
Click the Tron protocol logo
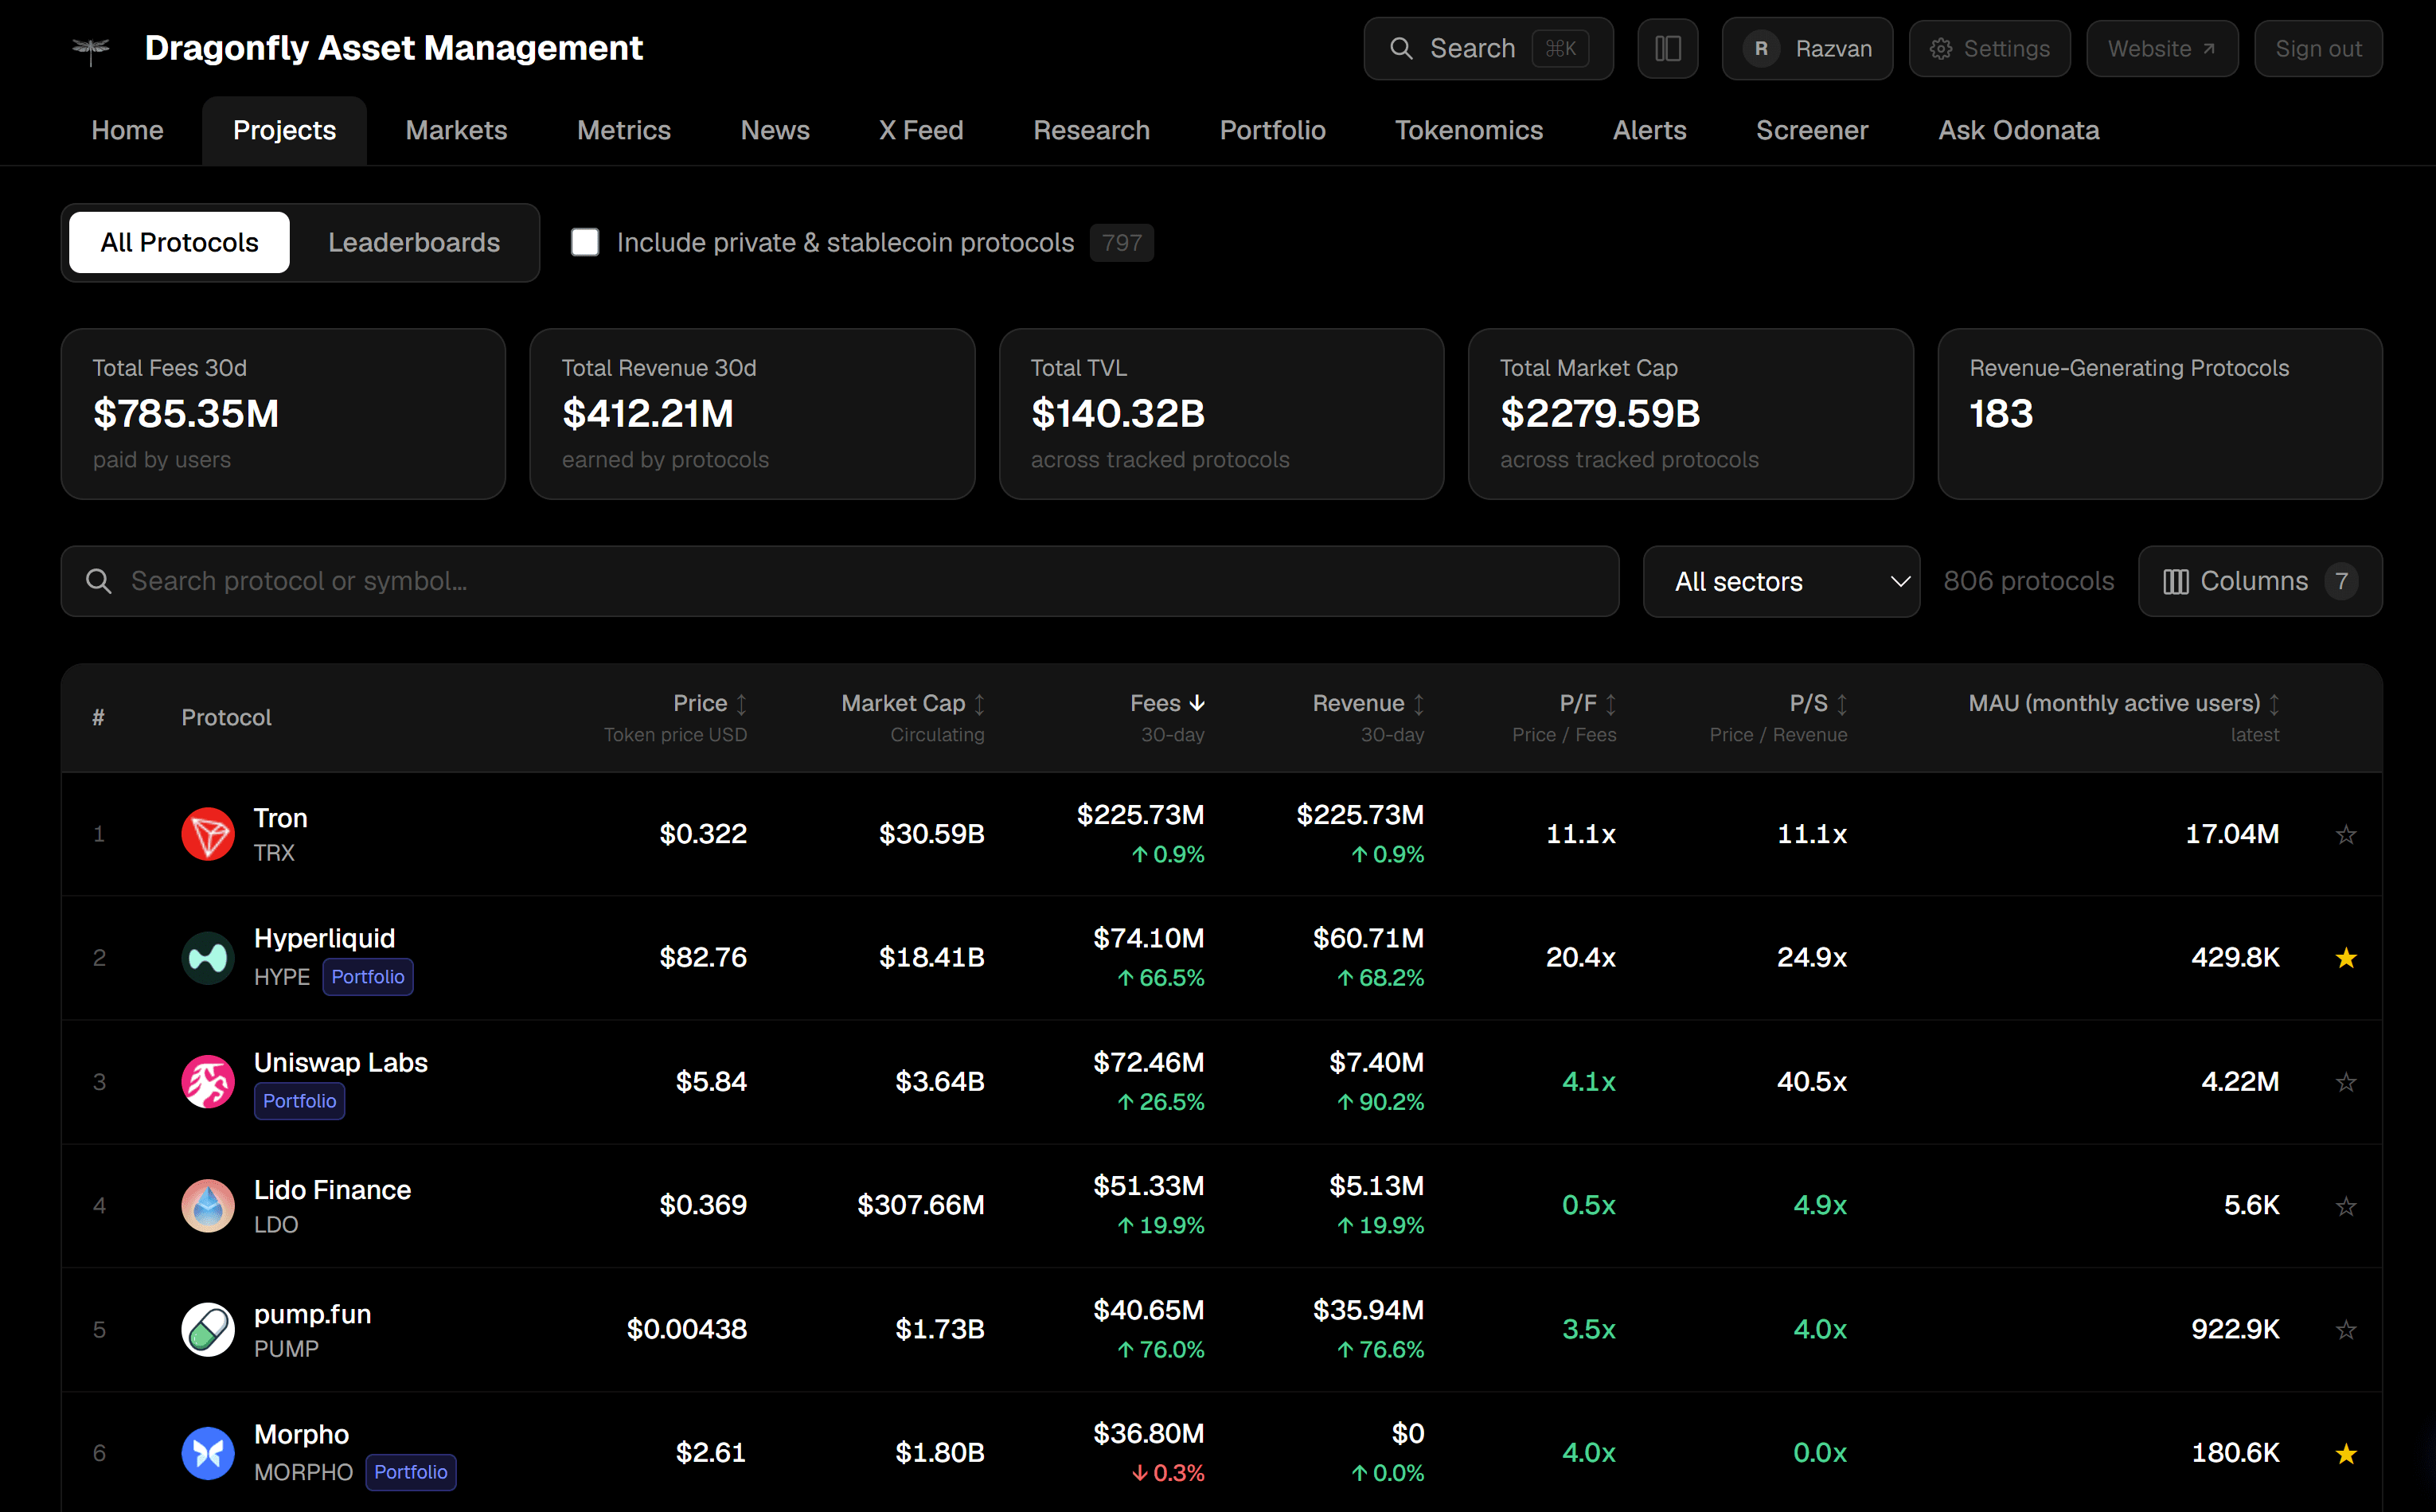tap(208, 834)
